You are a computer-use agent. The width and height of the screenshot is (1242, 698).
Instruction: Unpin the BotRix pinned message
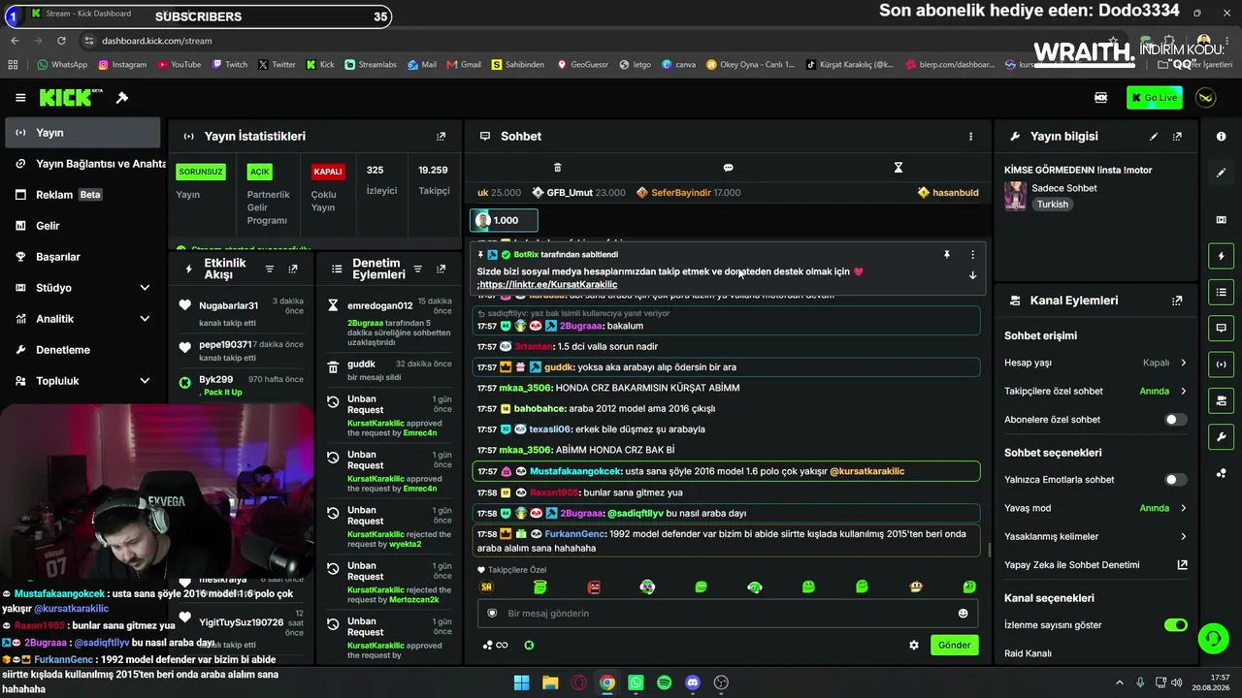947,255
